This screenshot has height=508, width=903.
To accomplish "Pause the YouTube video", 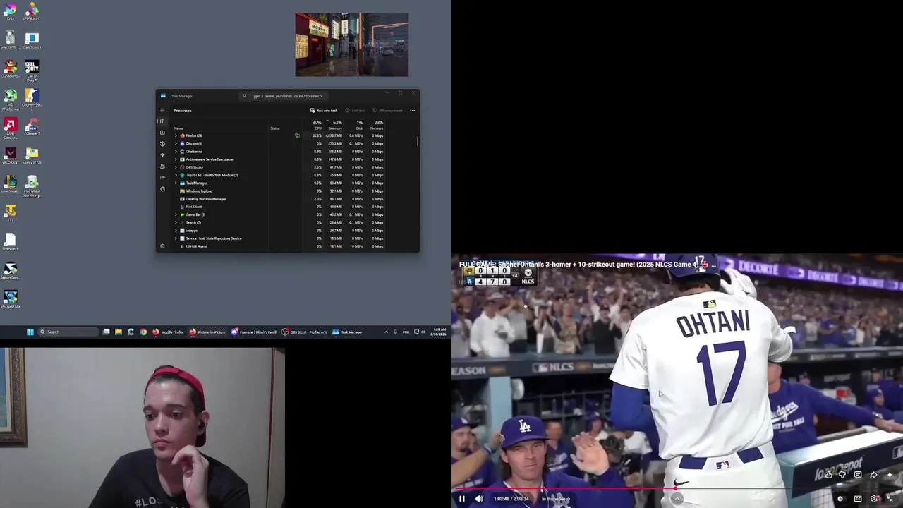I will [462, 499].
